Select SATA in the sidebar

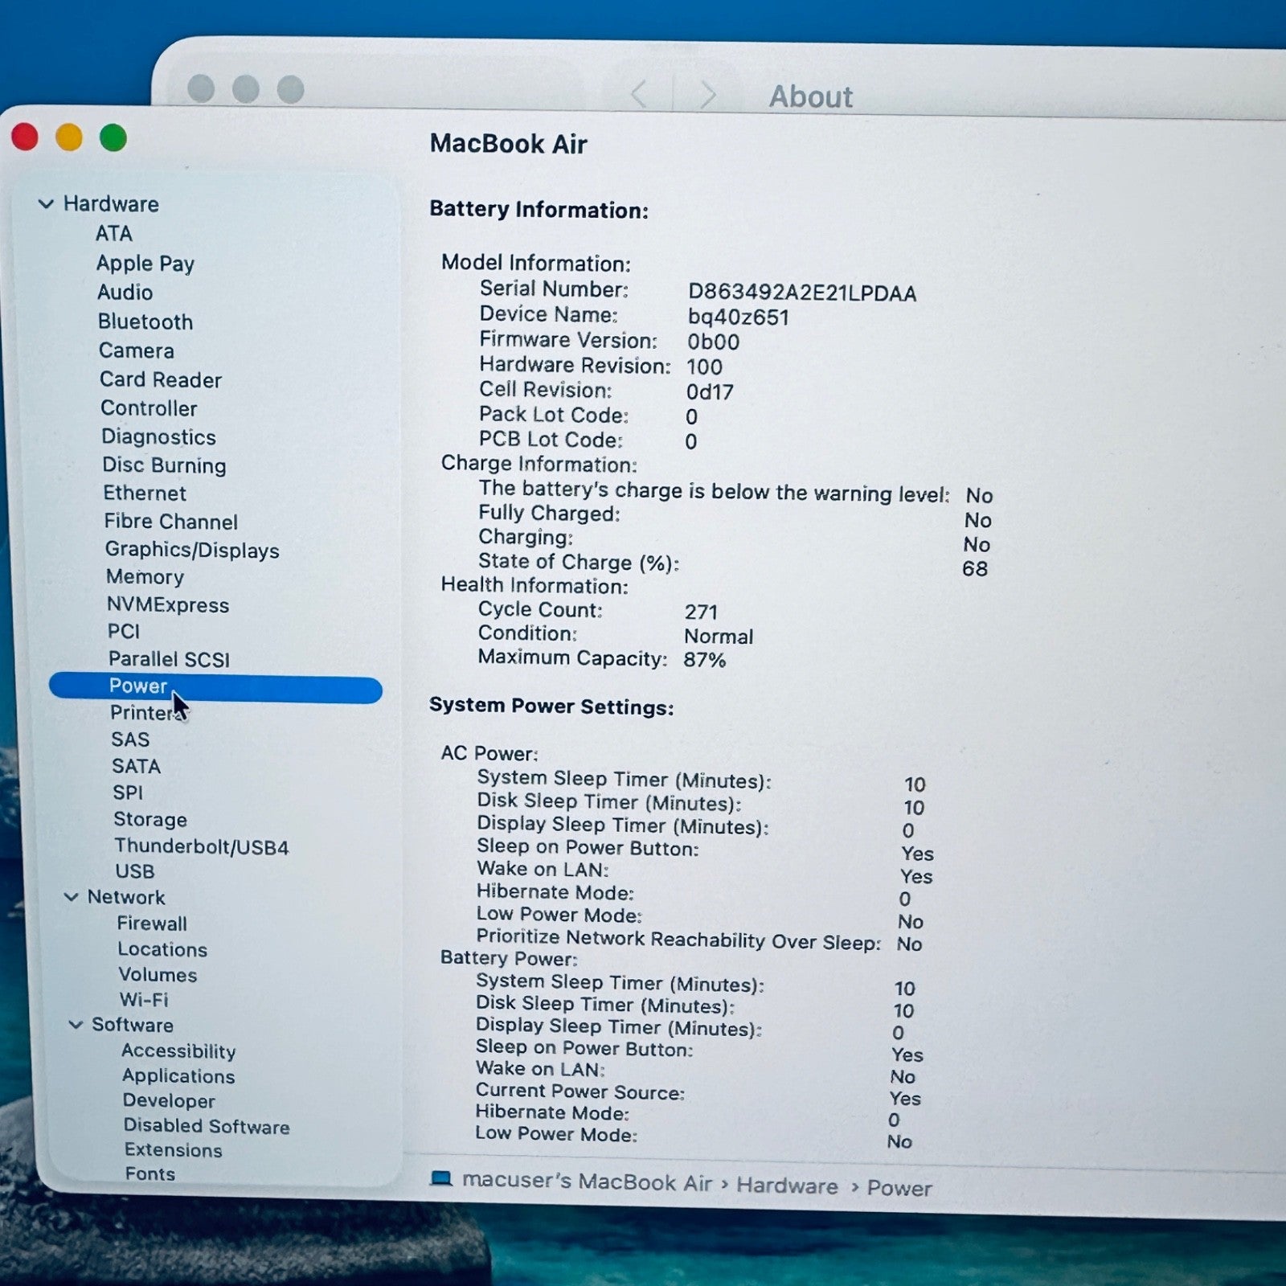136,766
